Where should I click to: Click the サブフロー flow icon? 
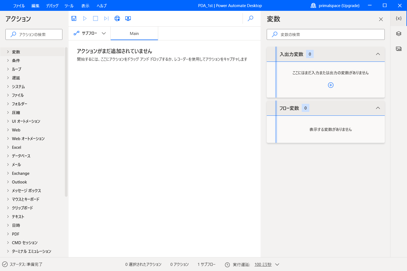pos(77,33)
